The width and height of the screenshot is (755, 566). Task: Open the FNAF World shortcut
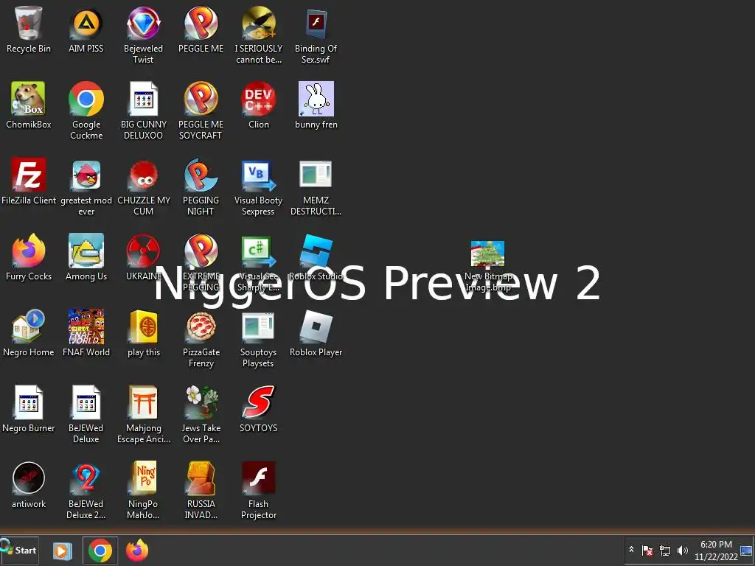click(86, 333)
